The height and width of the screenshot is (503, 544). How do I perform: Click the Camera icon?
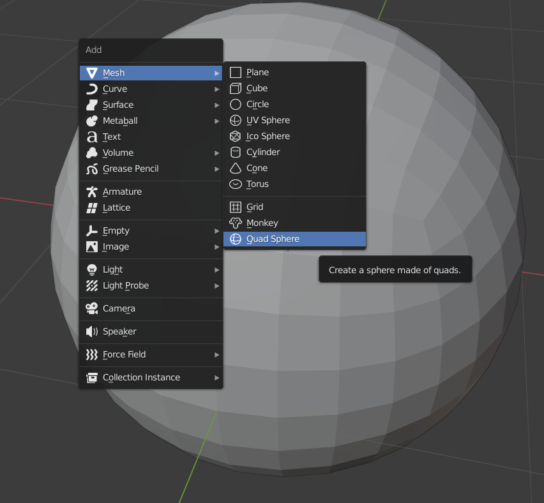[91, 308]
